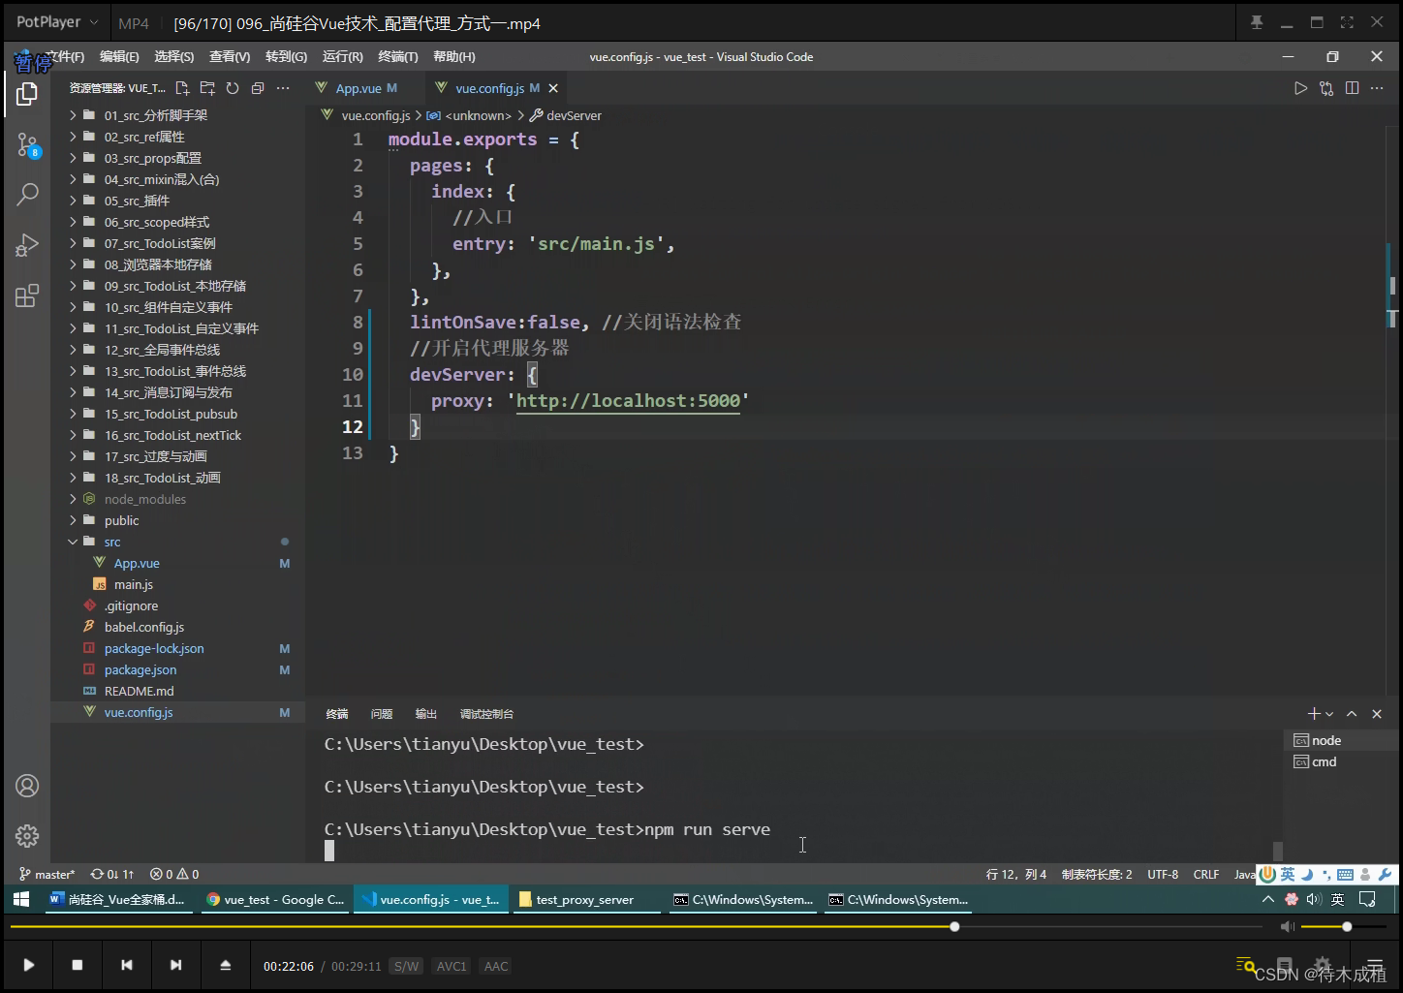Play the video in PotPlayer

point(28,965)
